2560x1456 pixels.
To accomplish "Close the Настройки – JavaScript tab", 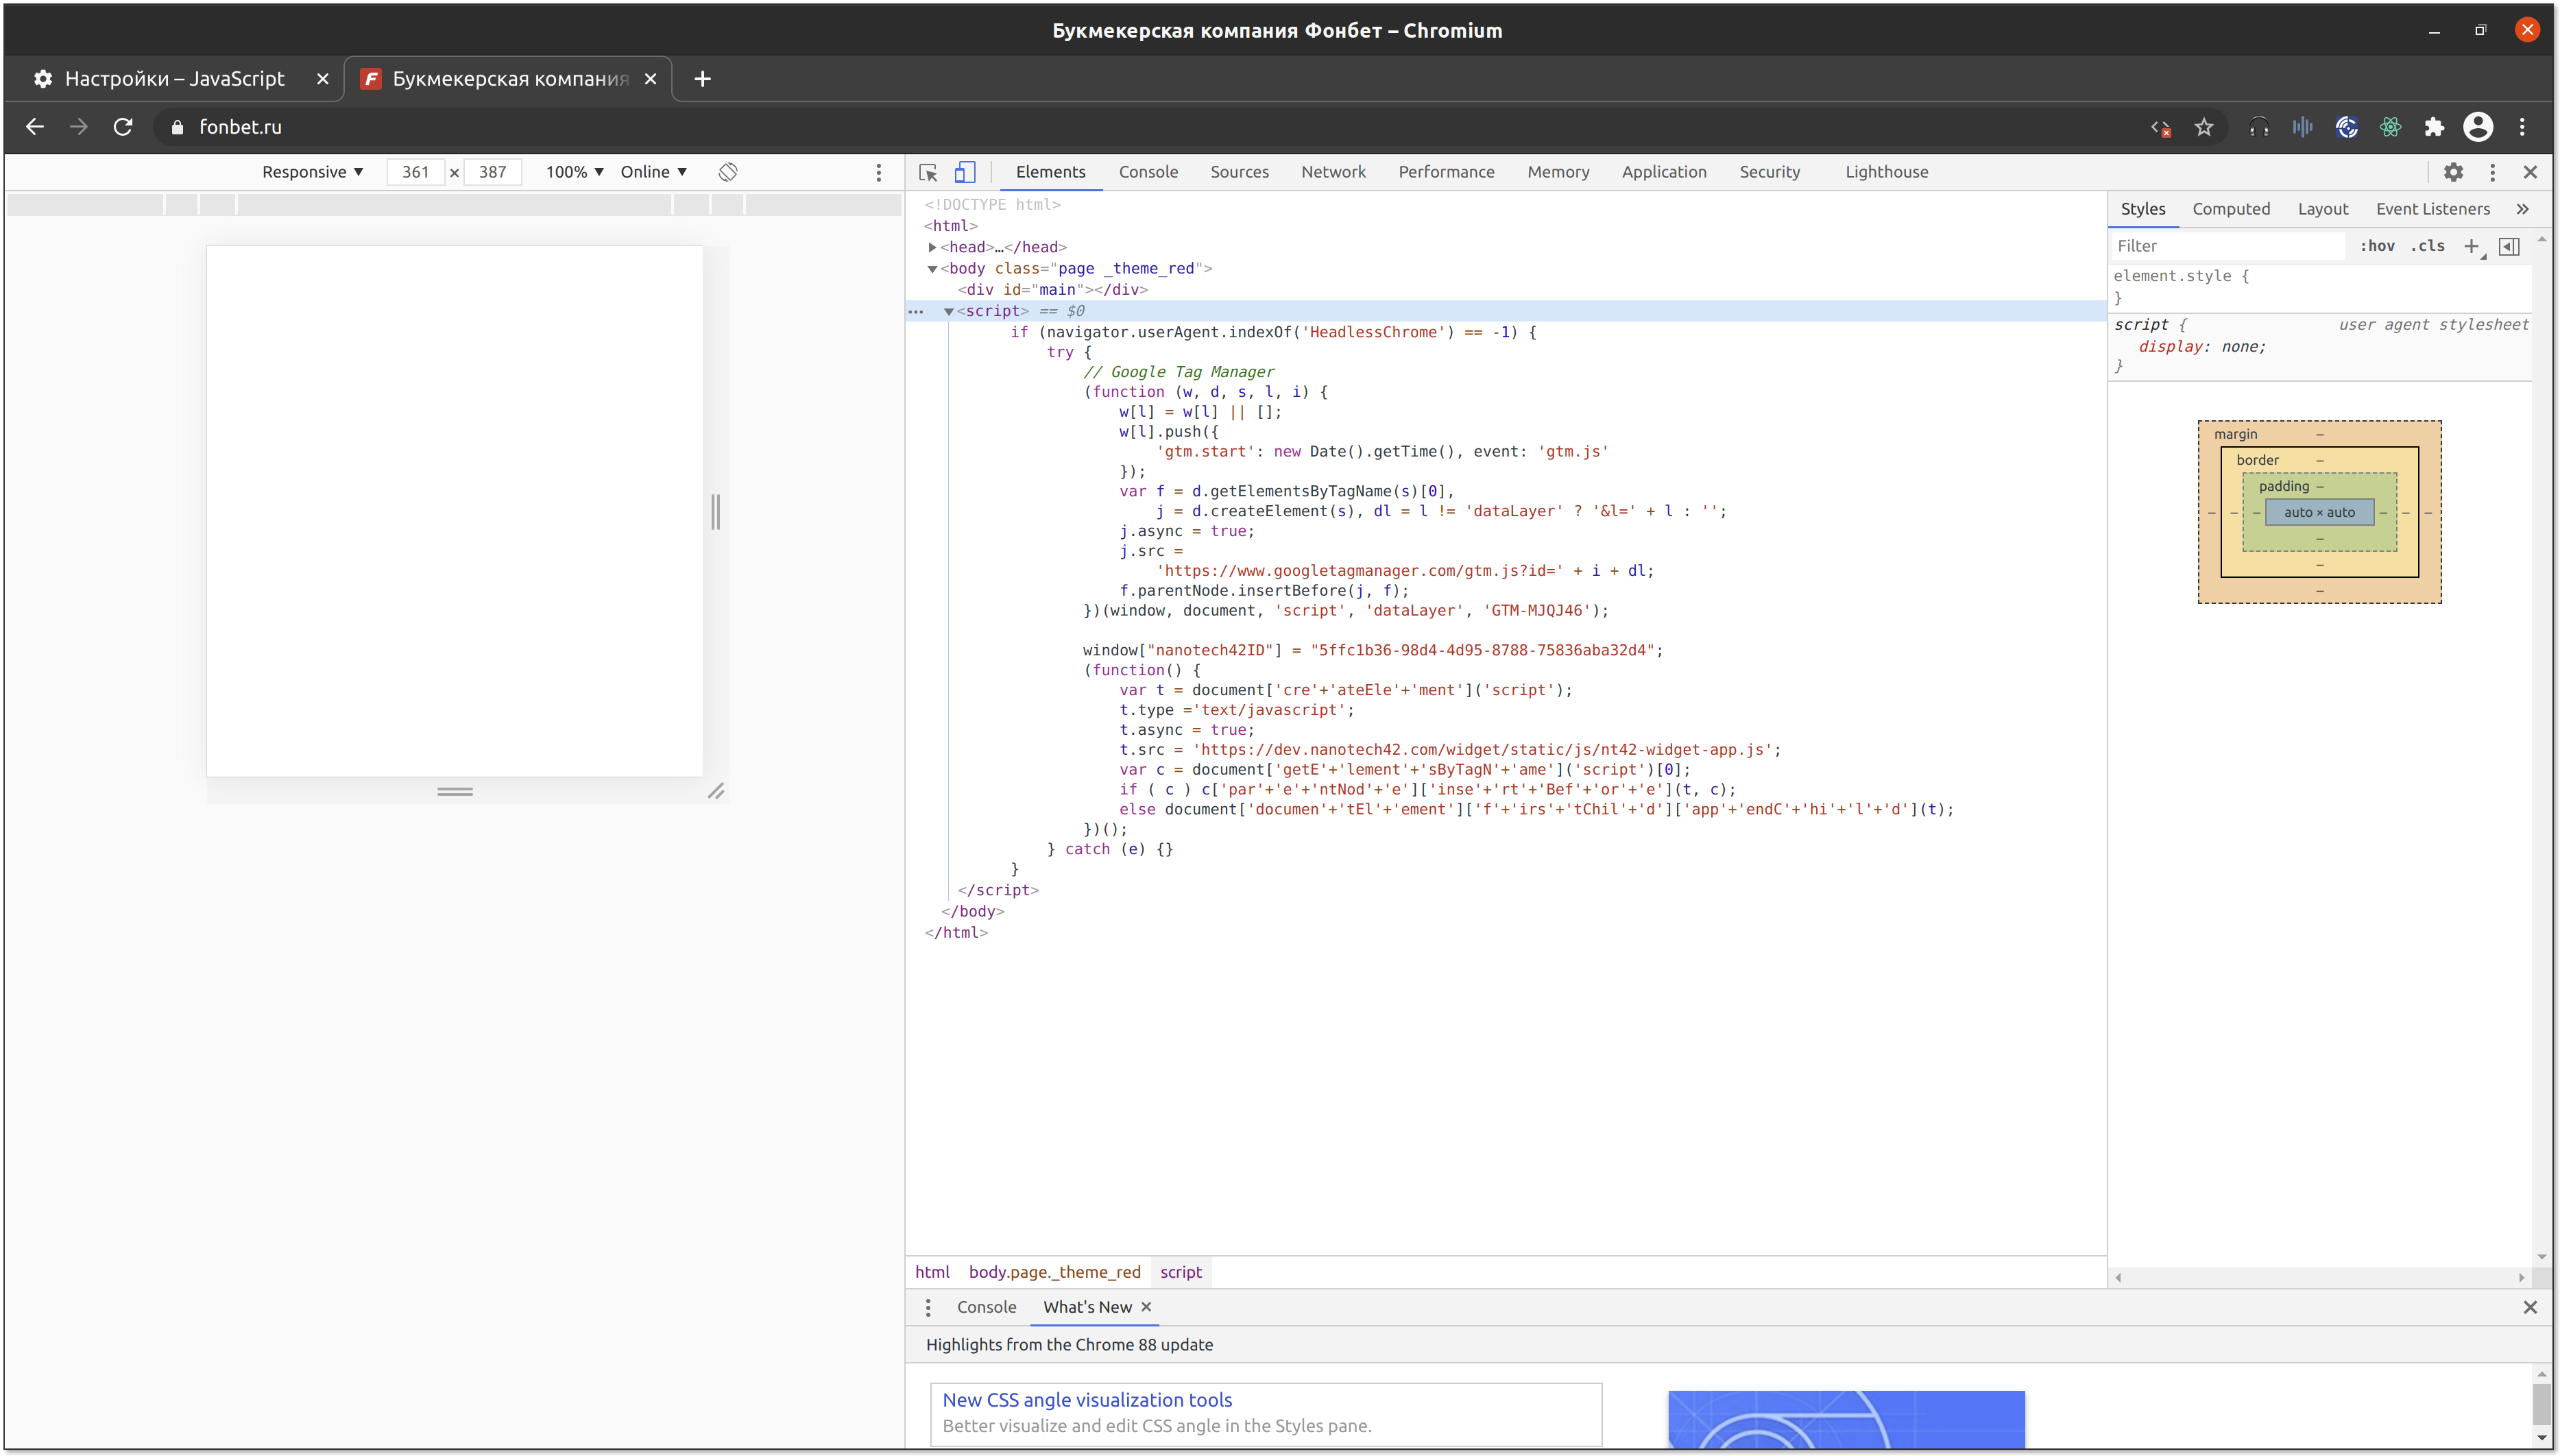I will point(322,79).
